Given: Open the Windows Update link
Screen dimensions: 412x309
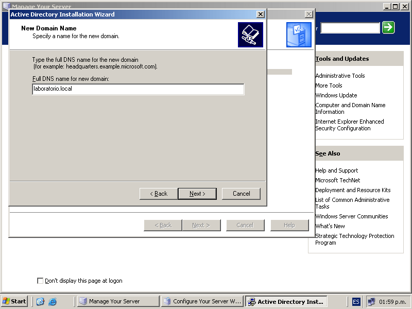Looking at the screenshot, I should pyautogui.click(x=336, y=95).
